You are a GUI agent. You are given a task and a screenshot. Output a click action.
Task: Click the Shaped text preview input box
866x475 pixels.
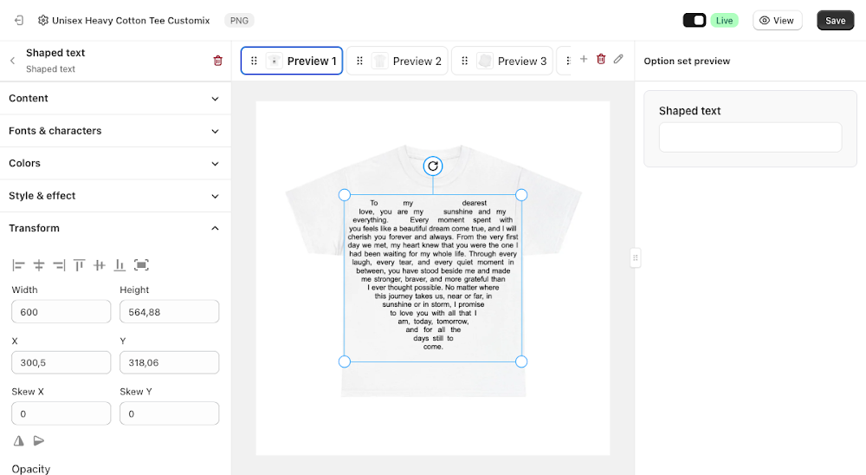click(750, 137)
